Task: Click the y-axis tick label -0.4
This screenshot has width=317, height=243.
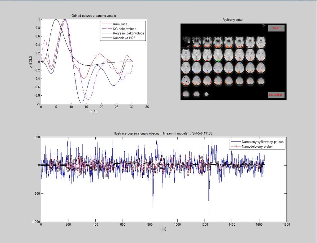Action: click(37, 79)
